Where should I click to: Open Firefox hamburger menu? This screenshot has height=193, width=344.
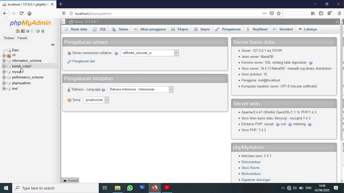pos(339,13)
